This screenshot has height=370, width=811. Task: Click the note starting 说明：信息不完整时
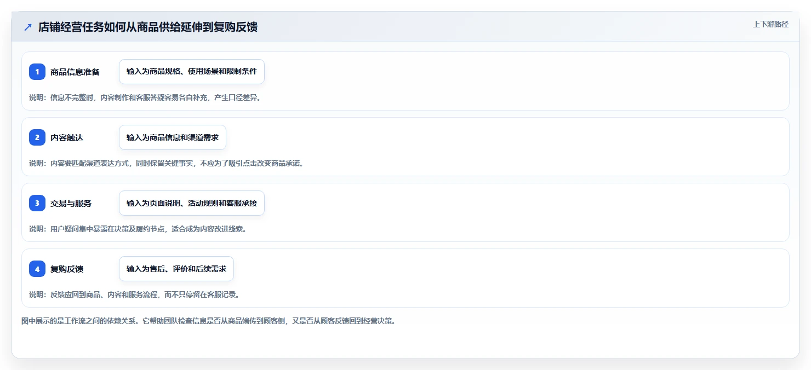coord(145,97)
